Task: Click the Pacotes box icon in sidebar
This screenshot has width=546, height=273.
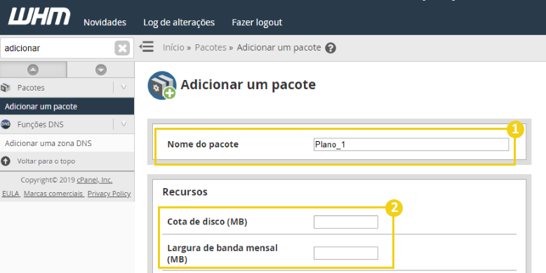Action: pyautogui.click(x=6, y=88)
